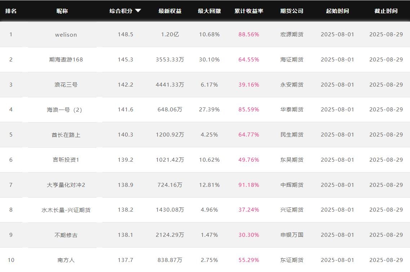Open the 言昕投资1 profile
Viewport: 410px width, 272px height.
[66, 160]
